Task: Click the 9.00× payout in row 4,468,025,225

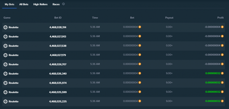Action: click(x=169, y=101)
